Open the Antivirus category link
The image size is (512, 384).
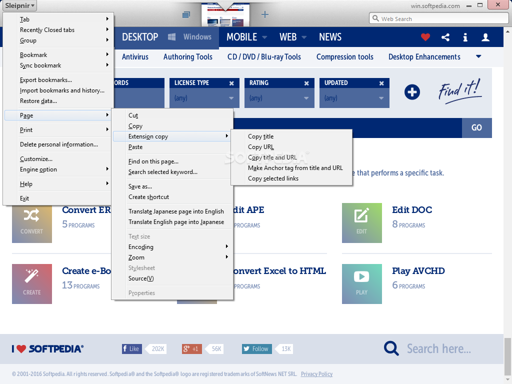(135, 57)
